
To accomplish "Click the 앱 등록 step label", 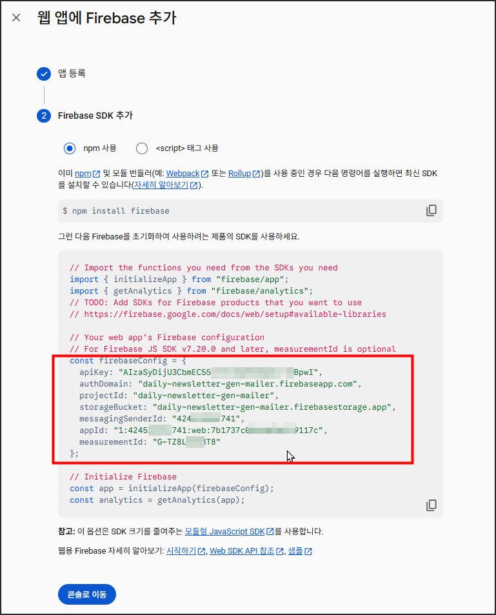I will [x=72, y=74].
